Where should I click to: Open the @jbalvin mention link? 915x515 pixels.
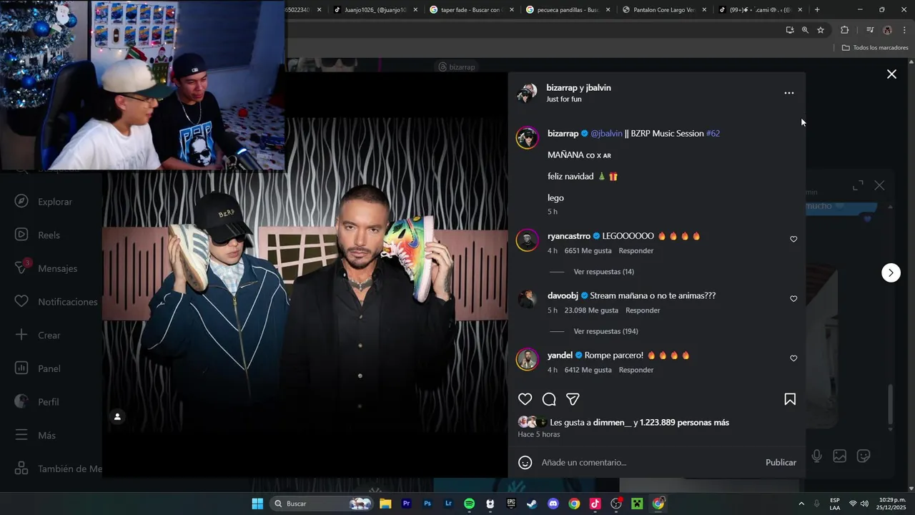click(606, 134)
